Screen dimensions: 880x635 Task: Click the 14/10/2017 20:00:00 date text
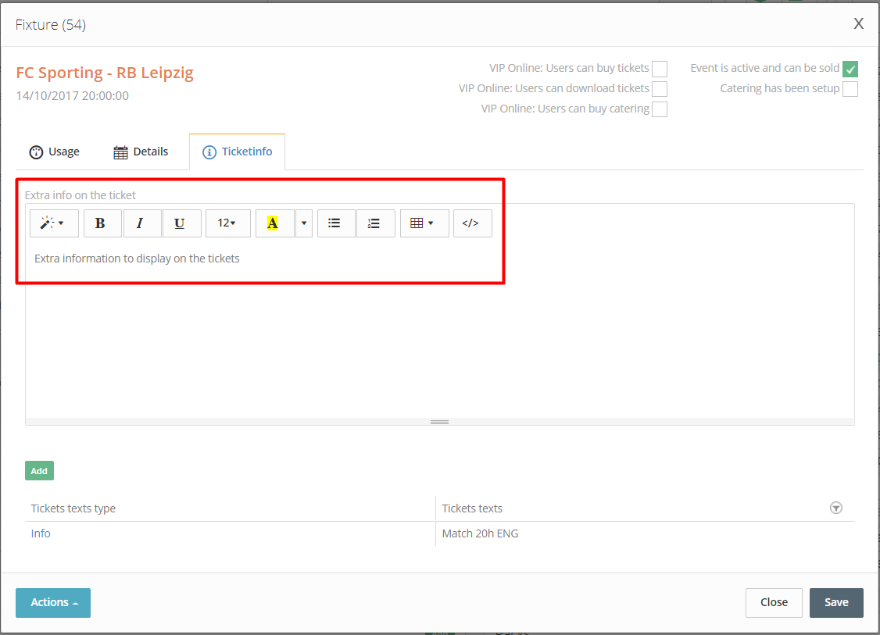(73, 96)
